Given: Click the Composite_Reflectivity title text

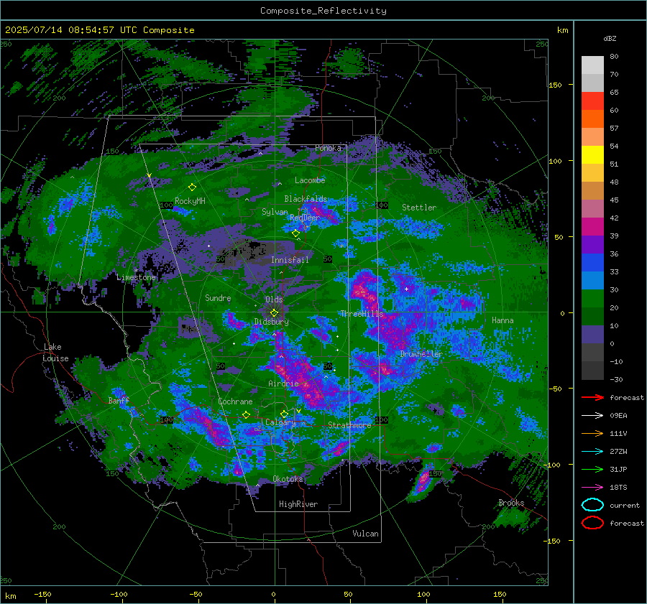Looking at the screenshot, I should point(323,11).
